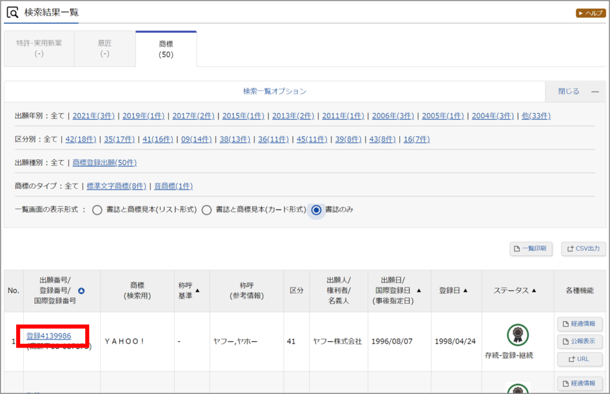Select the 商標 (50) tab
The image size is (610, 394).
(166, 49)
